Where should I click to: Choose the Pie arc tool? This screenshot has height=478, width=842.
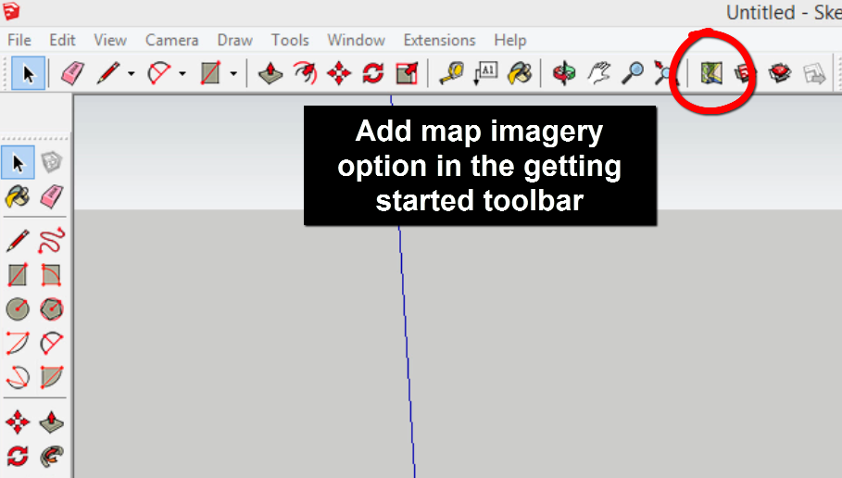coord(52,378)
